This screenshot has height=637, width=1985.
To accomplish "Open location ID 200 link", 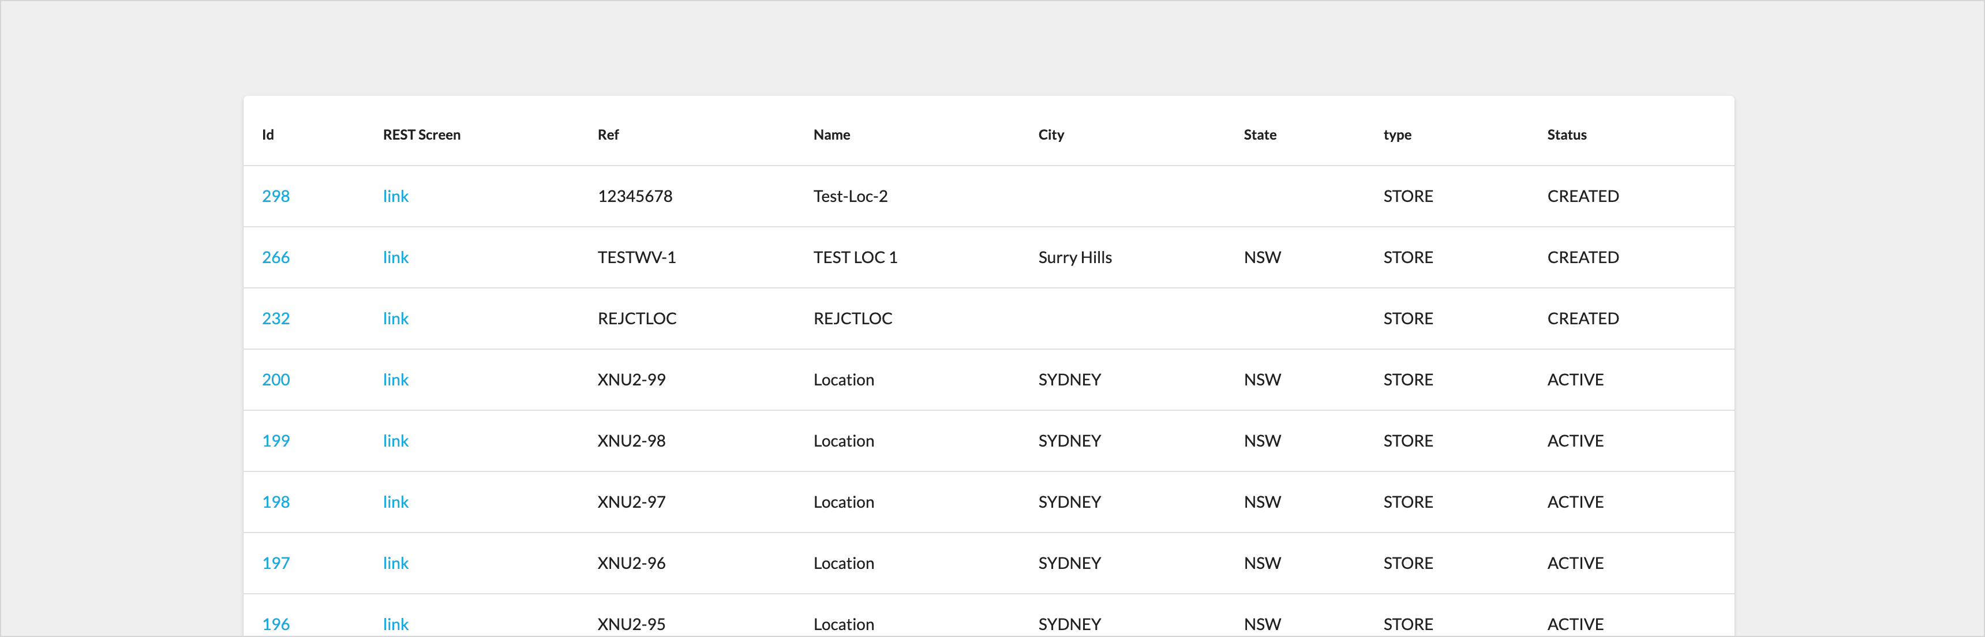I will coord(275,380).
